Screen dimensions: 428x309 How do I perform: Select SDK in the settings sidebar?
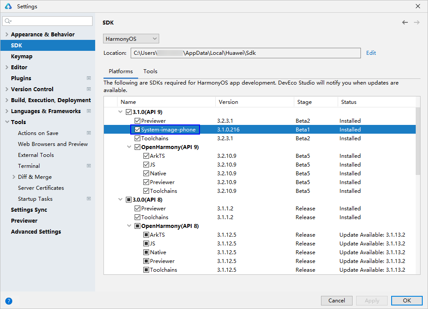tap(48, 45)
